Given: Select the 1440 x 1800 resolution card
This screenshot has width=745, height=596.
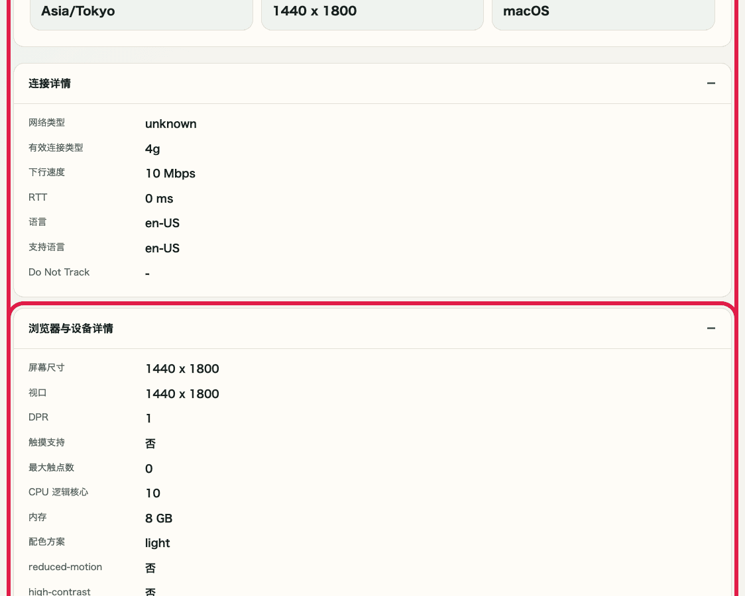Looking at the screenshot, I should (x=372, y=11).
